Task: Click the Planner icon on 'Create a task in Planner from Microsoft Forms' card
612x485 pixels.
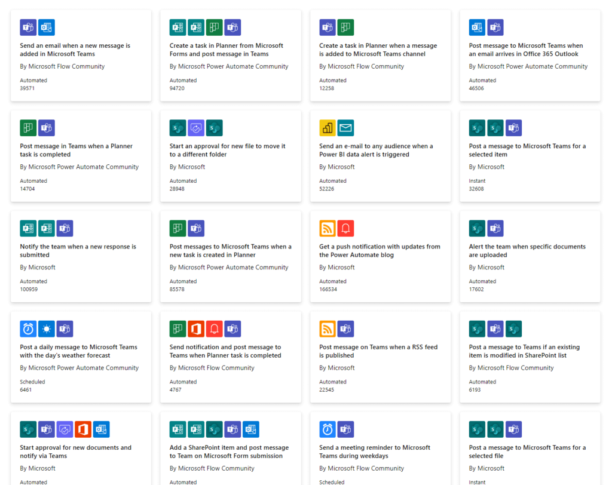Action: [x=215, y=27]
